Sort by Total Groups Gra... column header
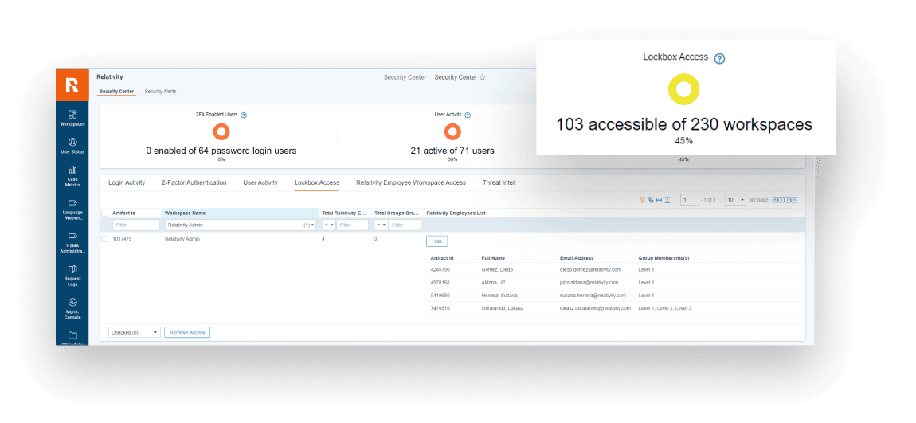 [397, 213]
